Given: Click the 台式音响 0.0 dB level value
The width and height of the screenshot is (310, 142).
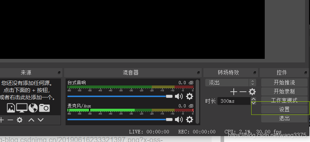Looking at the screenshot, I should point(186,82).
